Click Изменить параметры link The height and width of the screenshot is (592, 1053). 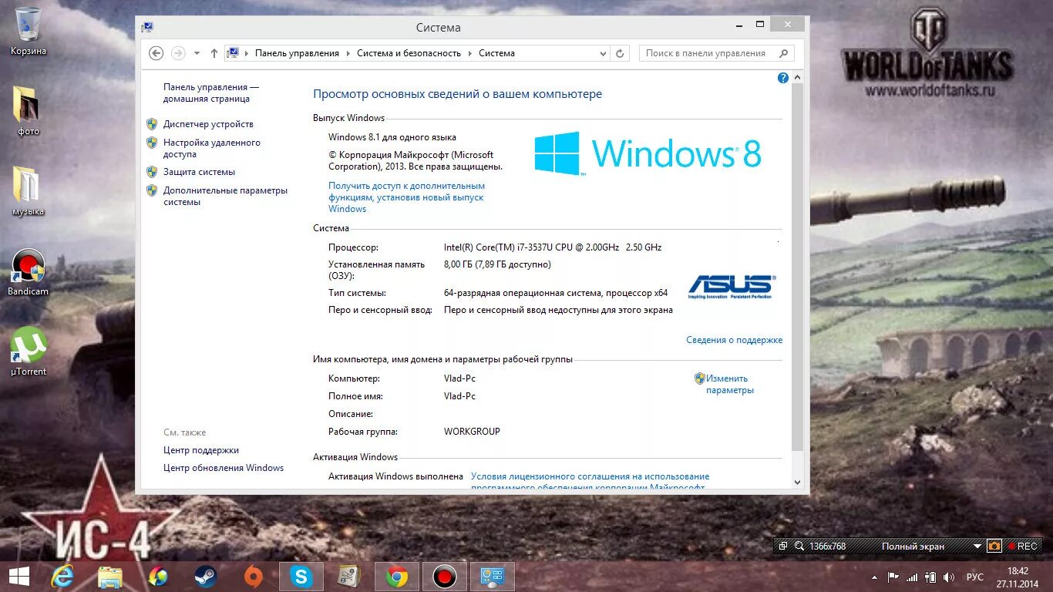pos(729,384)
